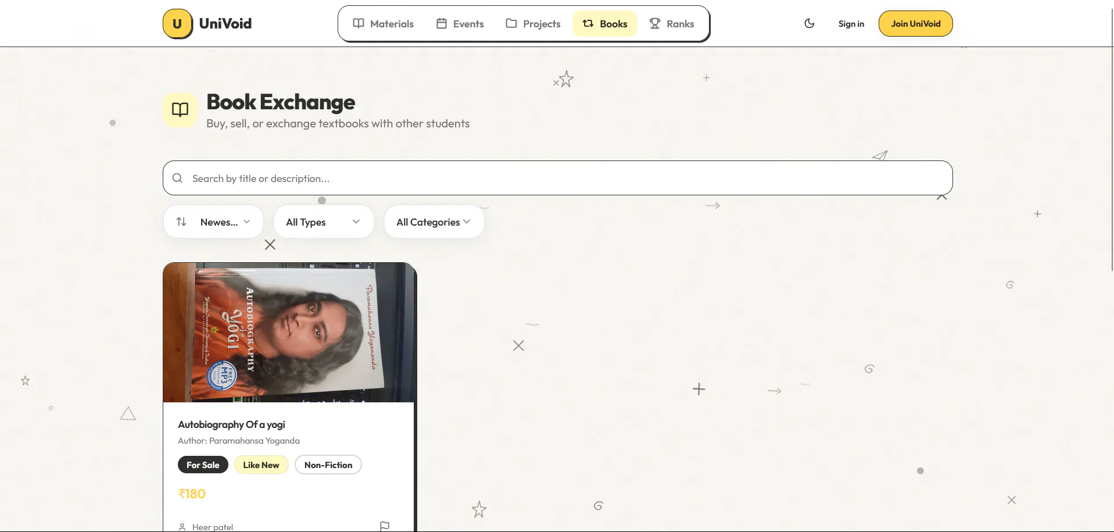This screenshot has height=532, width=1114.
Task: Open the Newest sort dropdown
Action: [x=214, y=222]
